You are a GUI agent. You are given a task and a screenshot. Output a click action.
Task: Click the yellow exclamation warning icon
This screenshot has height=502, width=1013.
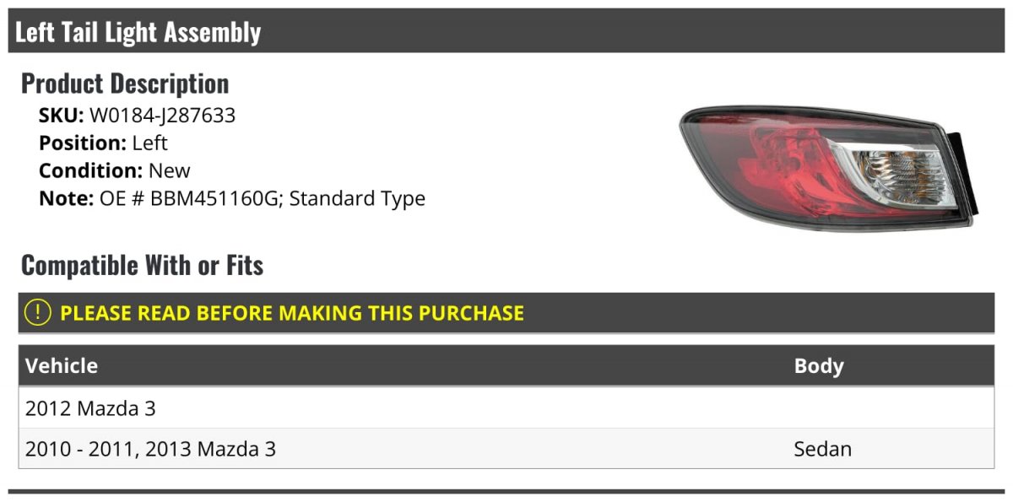pyautogui.click(x=38, y=313)
